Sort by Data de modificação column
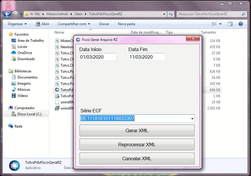 click(146, 32)
